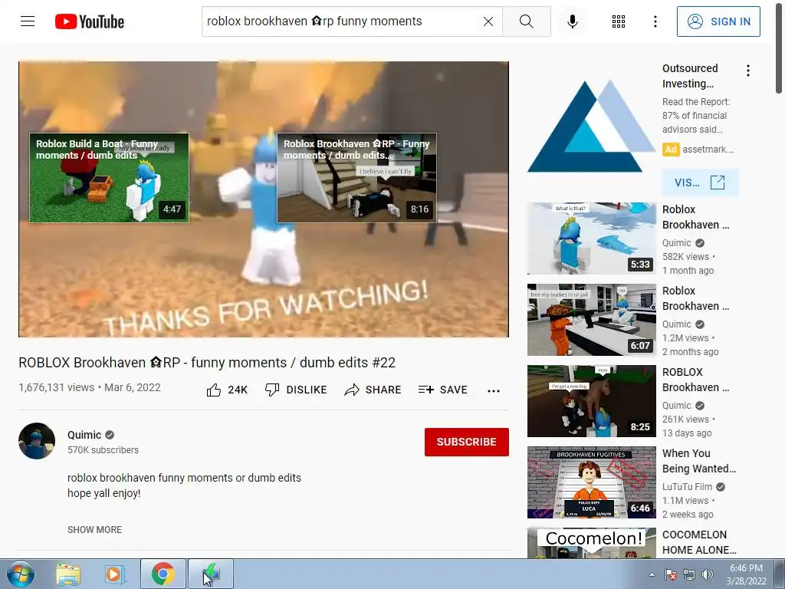
Task: Play the 6:07 Brookhaven jail video
Action: 591,320
